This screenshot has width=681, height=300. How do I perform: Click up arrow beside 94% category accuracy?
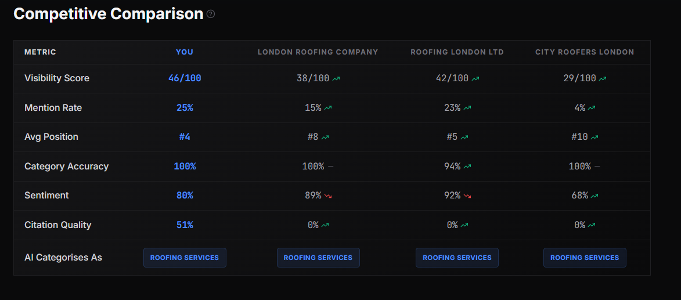(x=467, y=167)
